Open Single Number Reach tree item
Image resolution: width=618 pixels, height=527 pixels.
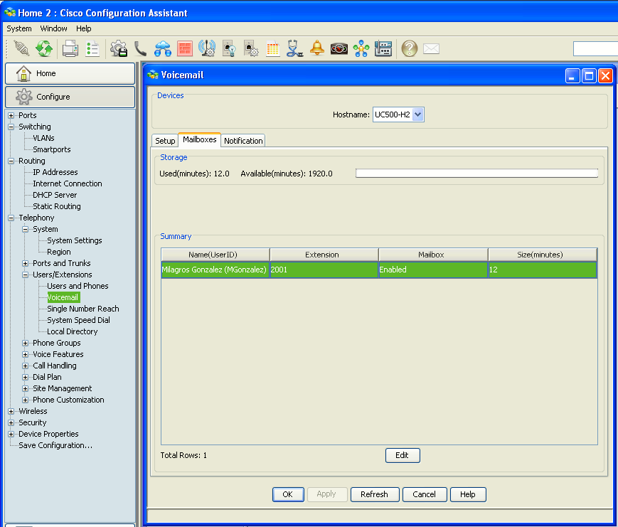pyautogui.click(x=82, y=309)
